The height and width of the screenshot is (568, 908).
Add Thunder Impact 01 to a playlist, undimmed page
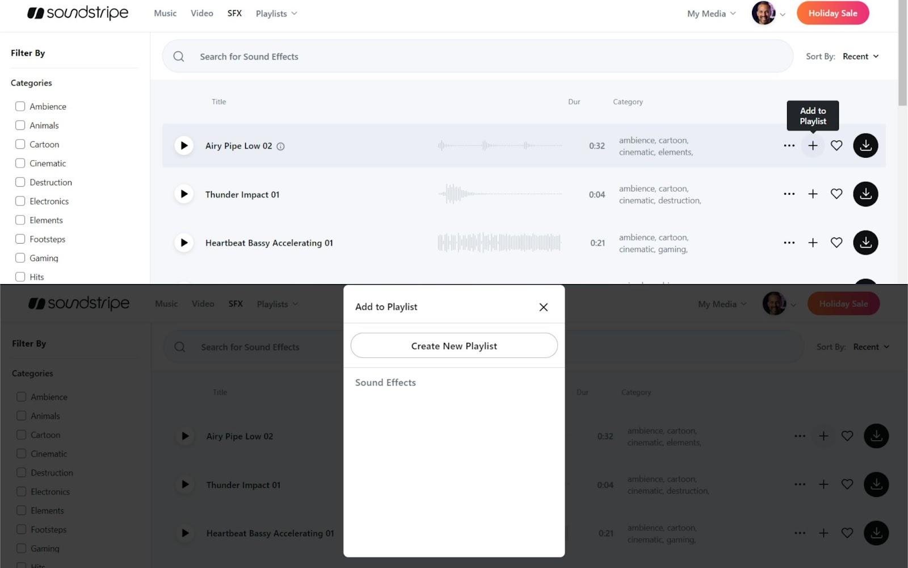coord(813,194)
